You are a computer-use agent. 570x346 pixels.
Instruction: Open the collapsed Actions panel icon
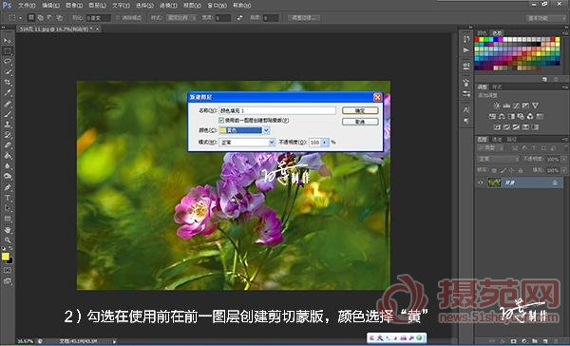tap(466, 50)
